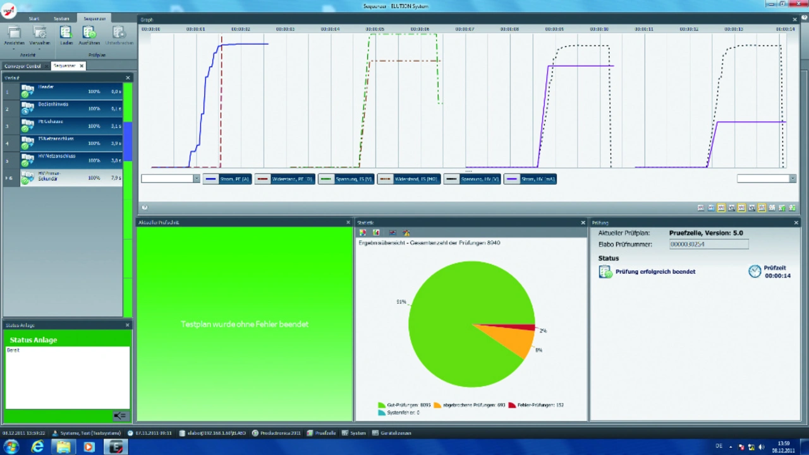This screenshot has height=455, width=809.
Task: Click Gerätelizenzen entry in status bar
Action: 392,433
